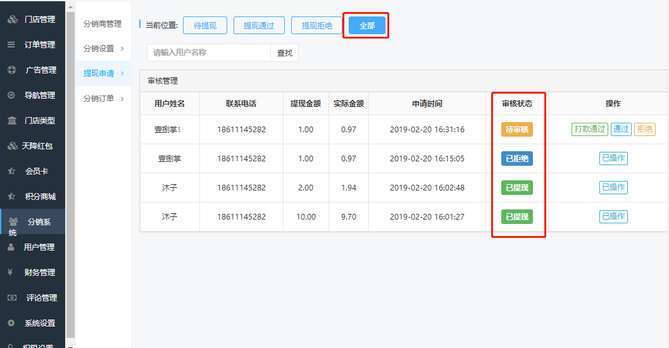
Task: Click the 财务管理 yen icon
Action: click(x=10, y=272)
